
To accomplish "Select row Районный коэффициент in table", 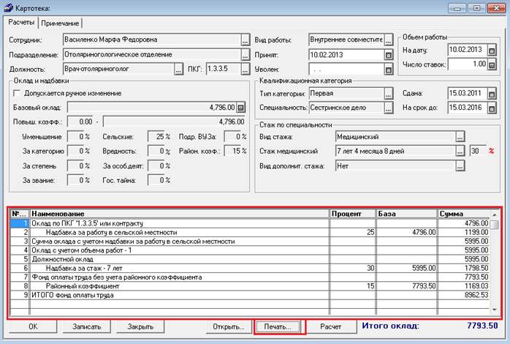I will tap(250, 286).
